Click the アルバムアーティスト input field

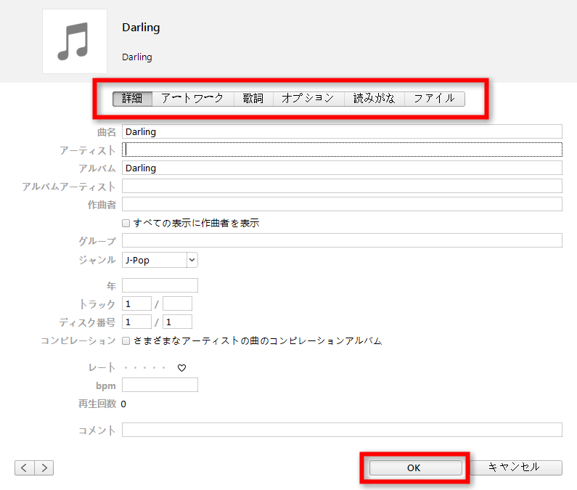(x=342, y=186)
